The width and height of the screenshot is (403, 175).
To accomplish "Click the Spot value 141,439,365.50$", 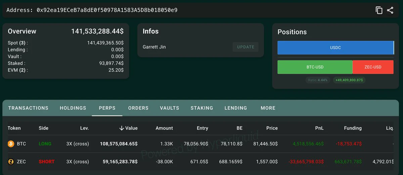I will click(x=105, y=43).
